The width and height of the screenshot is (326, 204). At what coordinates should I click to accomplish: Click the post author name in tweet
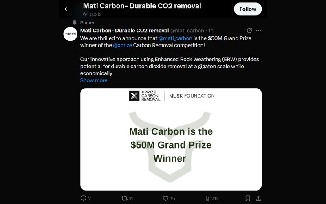pos(124,31)
